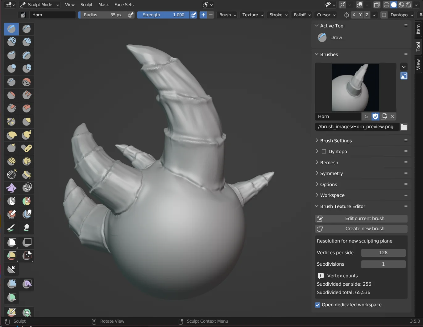Select the Pose brush
The width and height of the screenshot is (423, 327).
pyautogui.click(x=27, y=148)
